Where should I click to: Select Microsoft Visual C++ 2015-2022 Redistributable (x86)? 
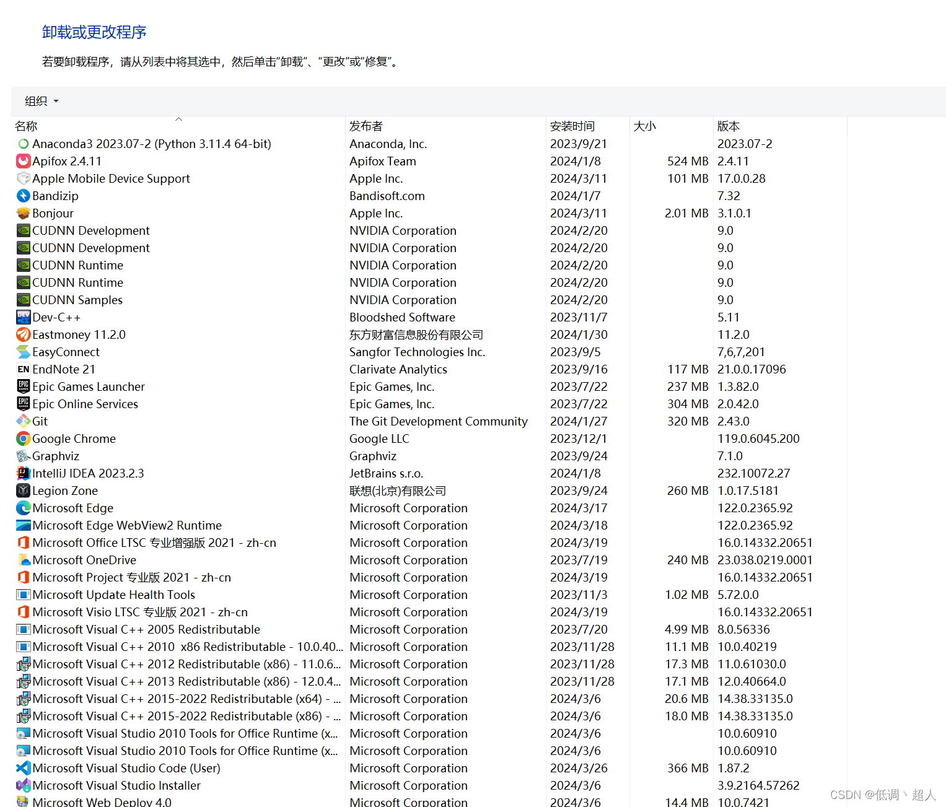click(187, 716)
